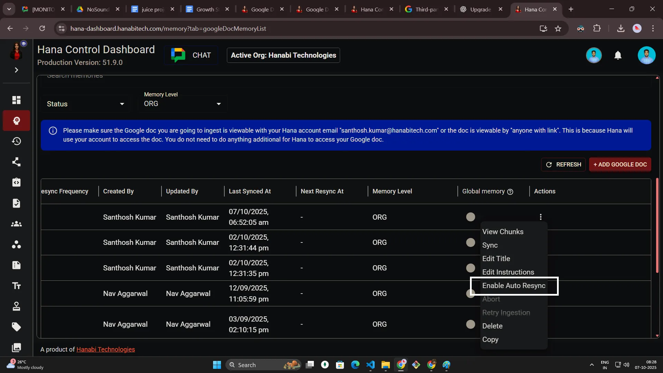
Task: Select Enable Auto Resync from the context menu
Action: coord(513,286)
